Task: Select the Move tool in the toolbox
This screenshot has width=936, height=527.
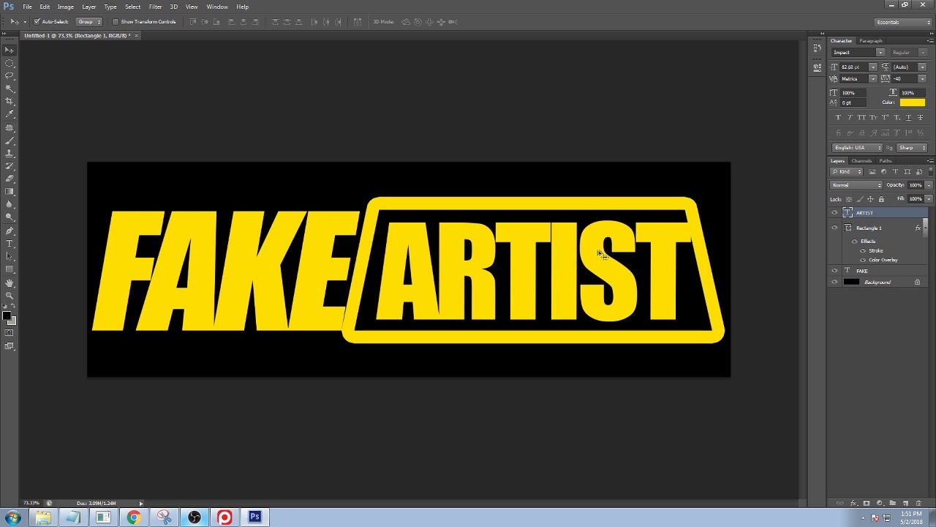Action: (x=10, y=50)
